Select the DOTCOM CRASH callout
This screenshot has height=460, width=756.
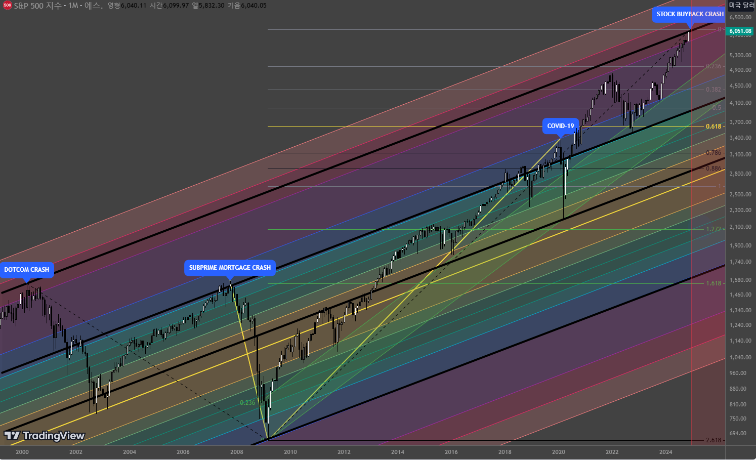(27, 270)
